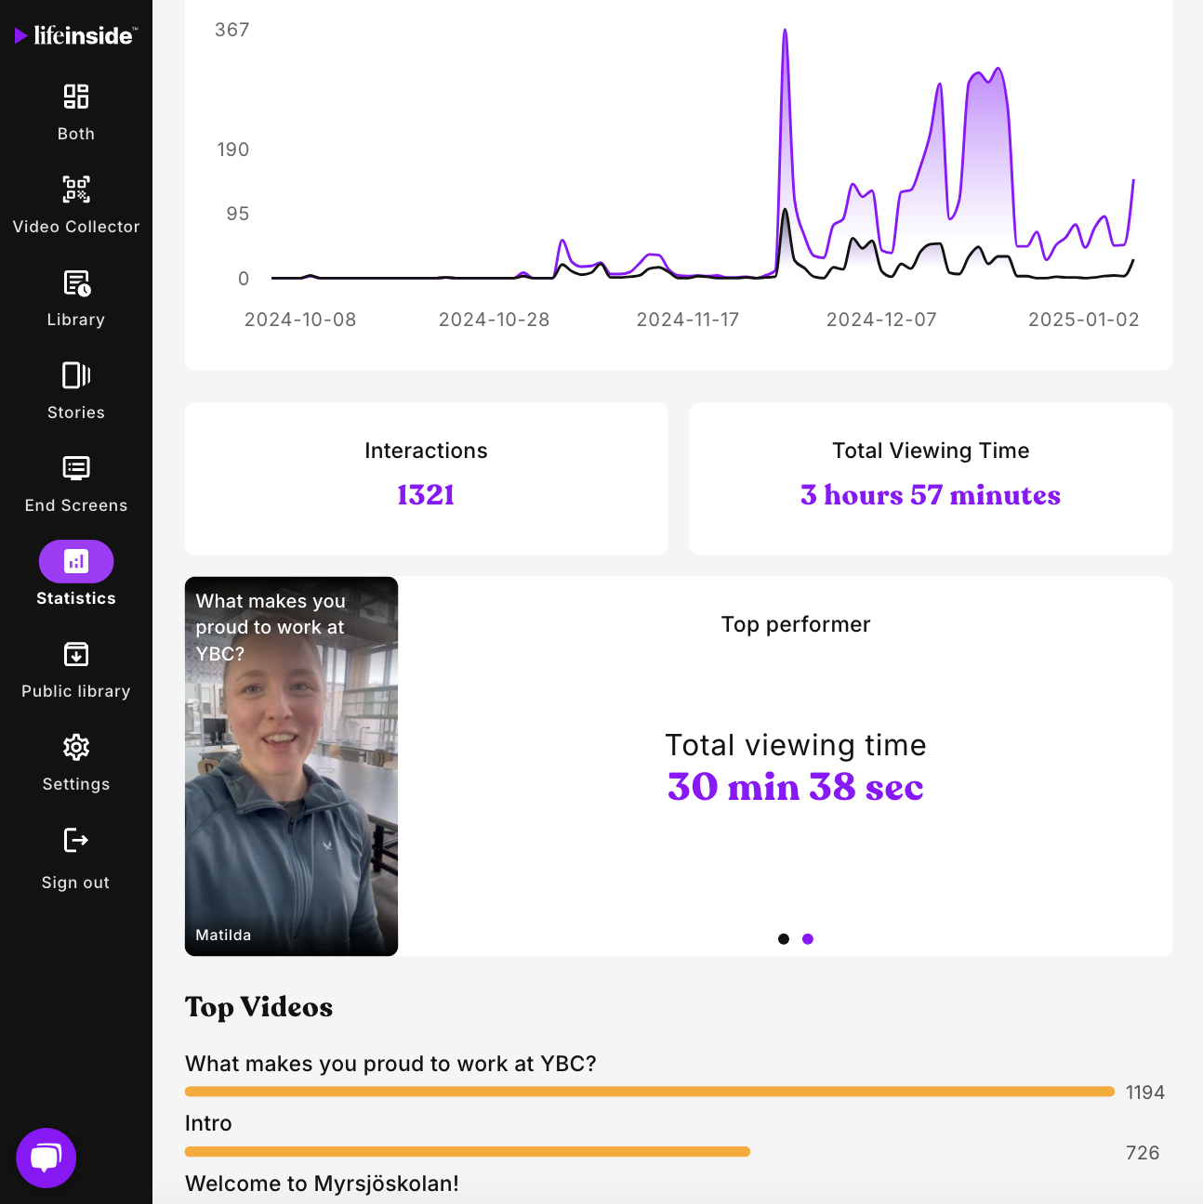The width and height of the screenshot is (1203, 1204).
Task: Open the Public library icon
Action: (76, 654)
